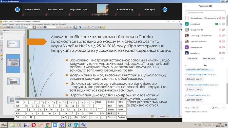Open Viber from the taskbar
This screenshot has width=228, height=128.
pyautogui.click(x=62, y=125)
